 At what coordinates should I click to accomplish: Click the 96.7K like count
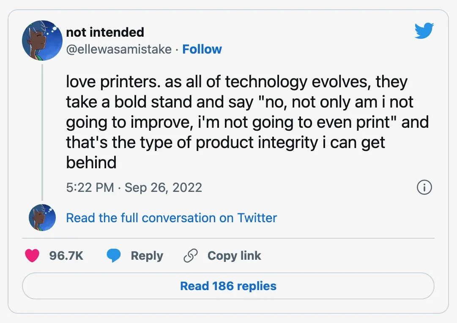66,256
